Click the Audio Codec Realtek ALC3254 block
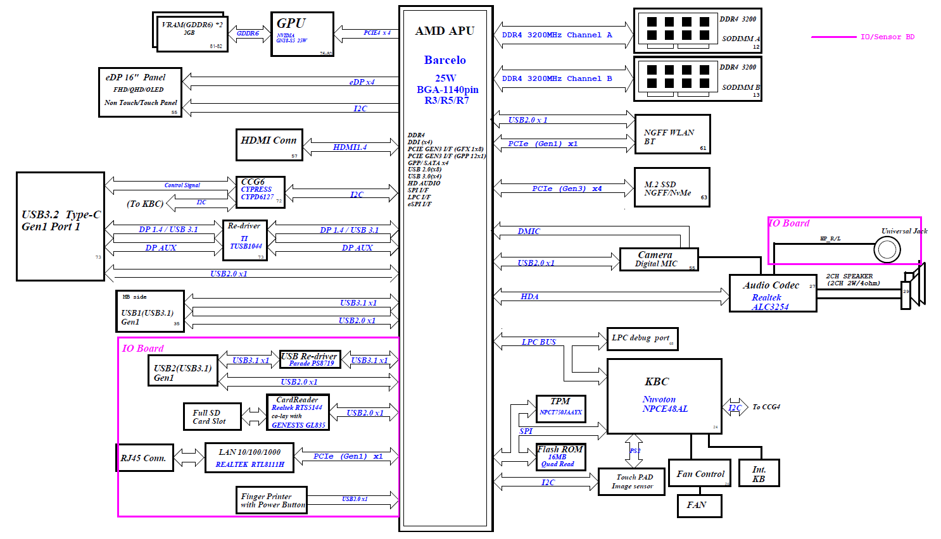 pyautogui.click(x=773, y=294)
